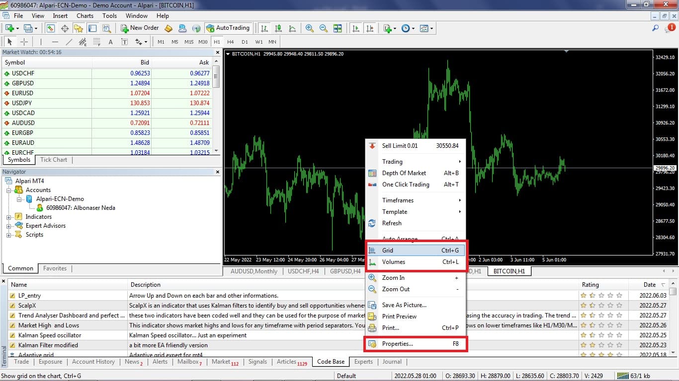Toggle the Data Window crosshair-circle icon
This screenshot has height=381, width=679.
[65, 28]
